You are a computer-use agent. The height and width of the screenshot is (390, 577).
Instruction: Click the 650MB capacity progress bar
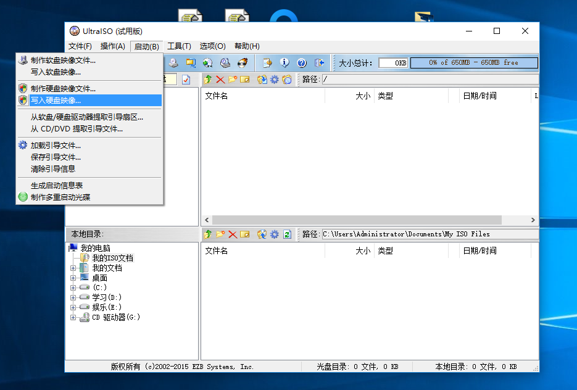(x=474, y=63)
